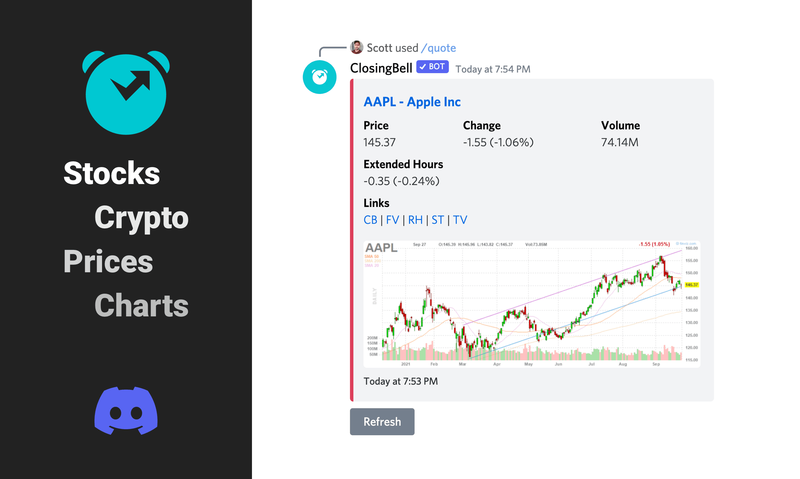Viewport: 800px width, 479px height.
Task: Click the Refresh button
Action: point(382,422)
